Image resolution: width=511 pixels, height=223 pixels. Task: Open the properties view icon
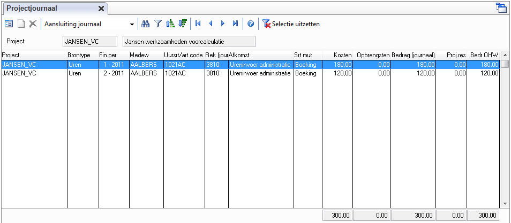point(9,24)
